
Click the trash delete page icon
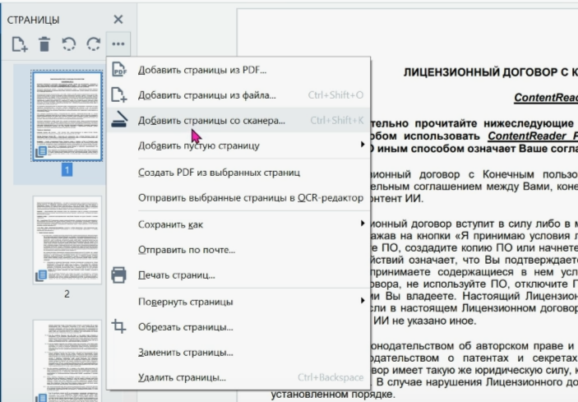[44, 44]
